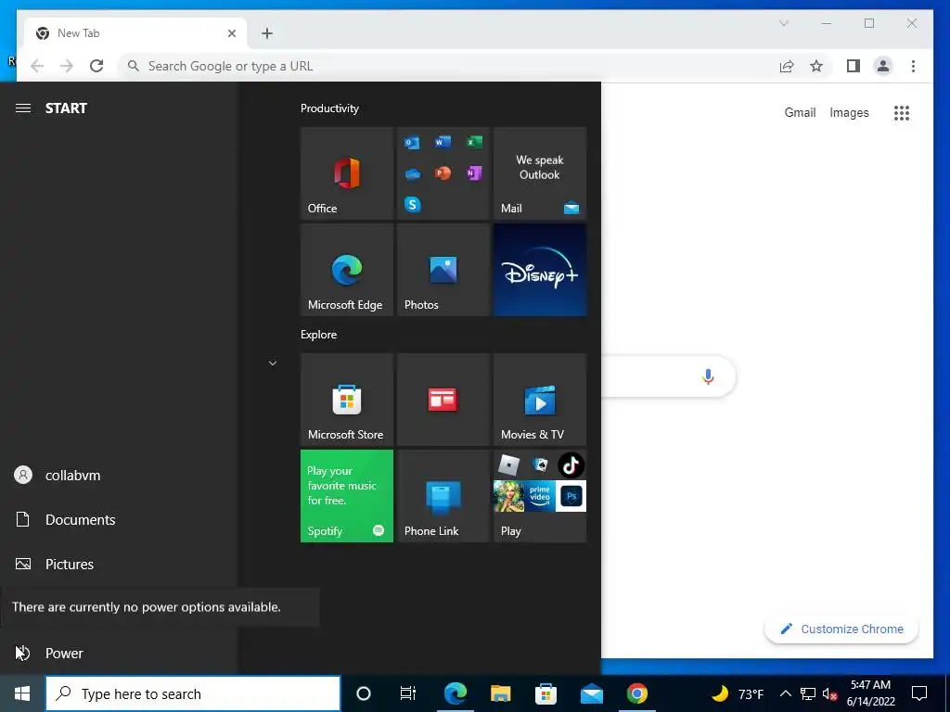
Task: Focus the taskbar Type here to search box
Action: pos(193,693)
